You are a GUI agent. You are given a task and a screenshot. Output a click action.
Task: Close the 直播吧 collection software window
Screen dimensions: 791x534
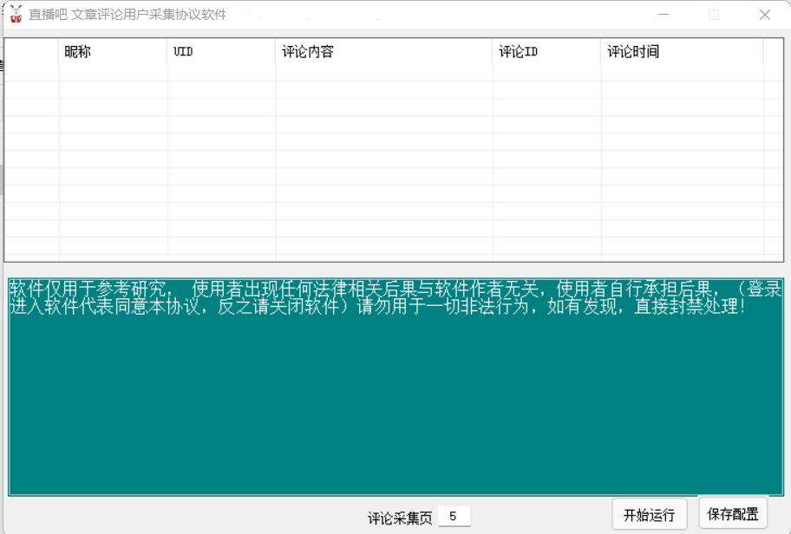click(764, 15)
